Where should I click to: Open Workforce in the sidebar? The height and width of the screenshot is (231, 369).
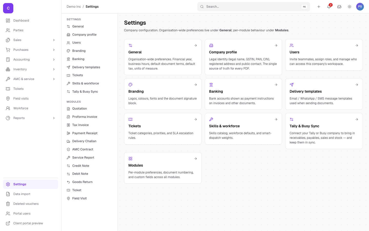[x=30, y=108]
